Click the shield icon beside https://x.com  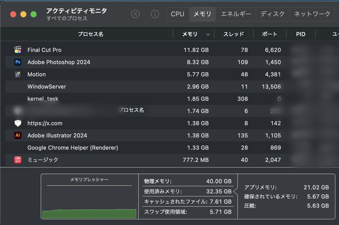point(18,123)
